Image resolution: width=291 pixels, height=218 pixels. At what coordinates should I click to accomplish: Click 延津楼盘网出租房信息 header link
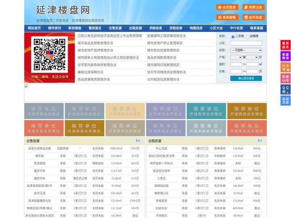click(88, 21)
